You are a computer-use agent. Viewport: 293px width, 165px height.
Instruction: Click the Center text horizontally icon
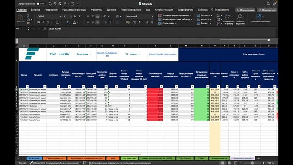(x=92, y=22)
